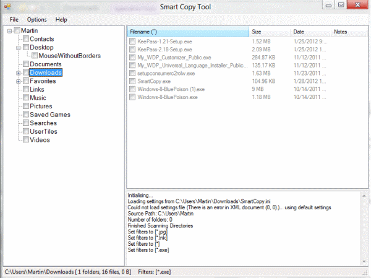
Task: Collapse the Desktop folder tree node
Action: pyautogui.click(x=18, y=48)
